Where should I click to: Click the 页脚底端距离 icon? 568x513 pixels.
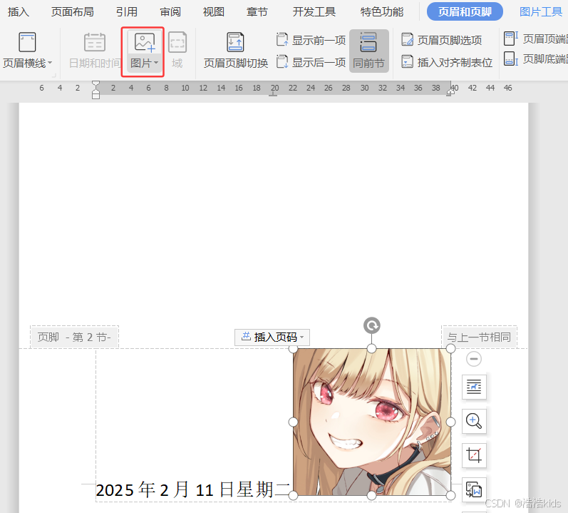point(511,59)
